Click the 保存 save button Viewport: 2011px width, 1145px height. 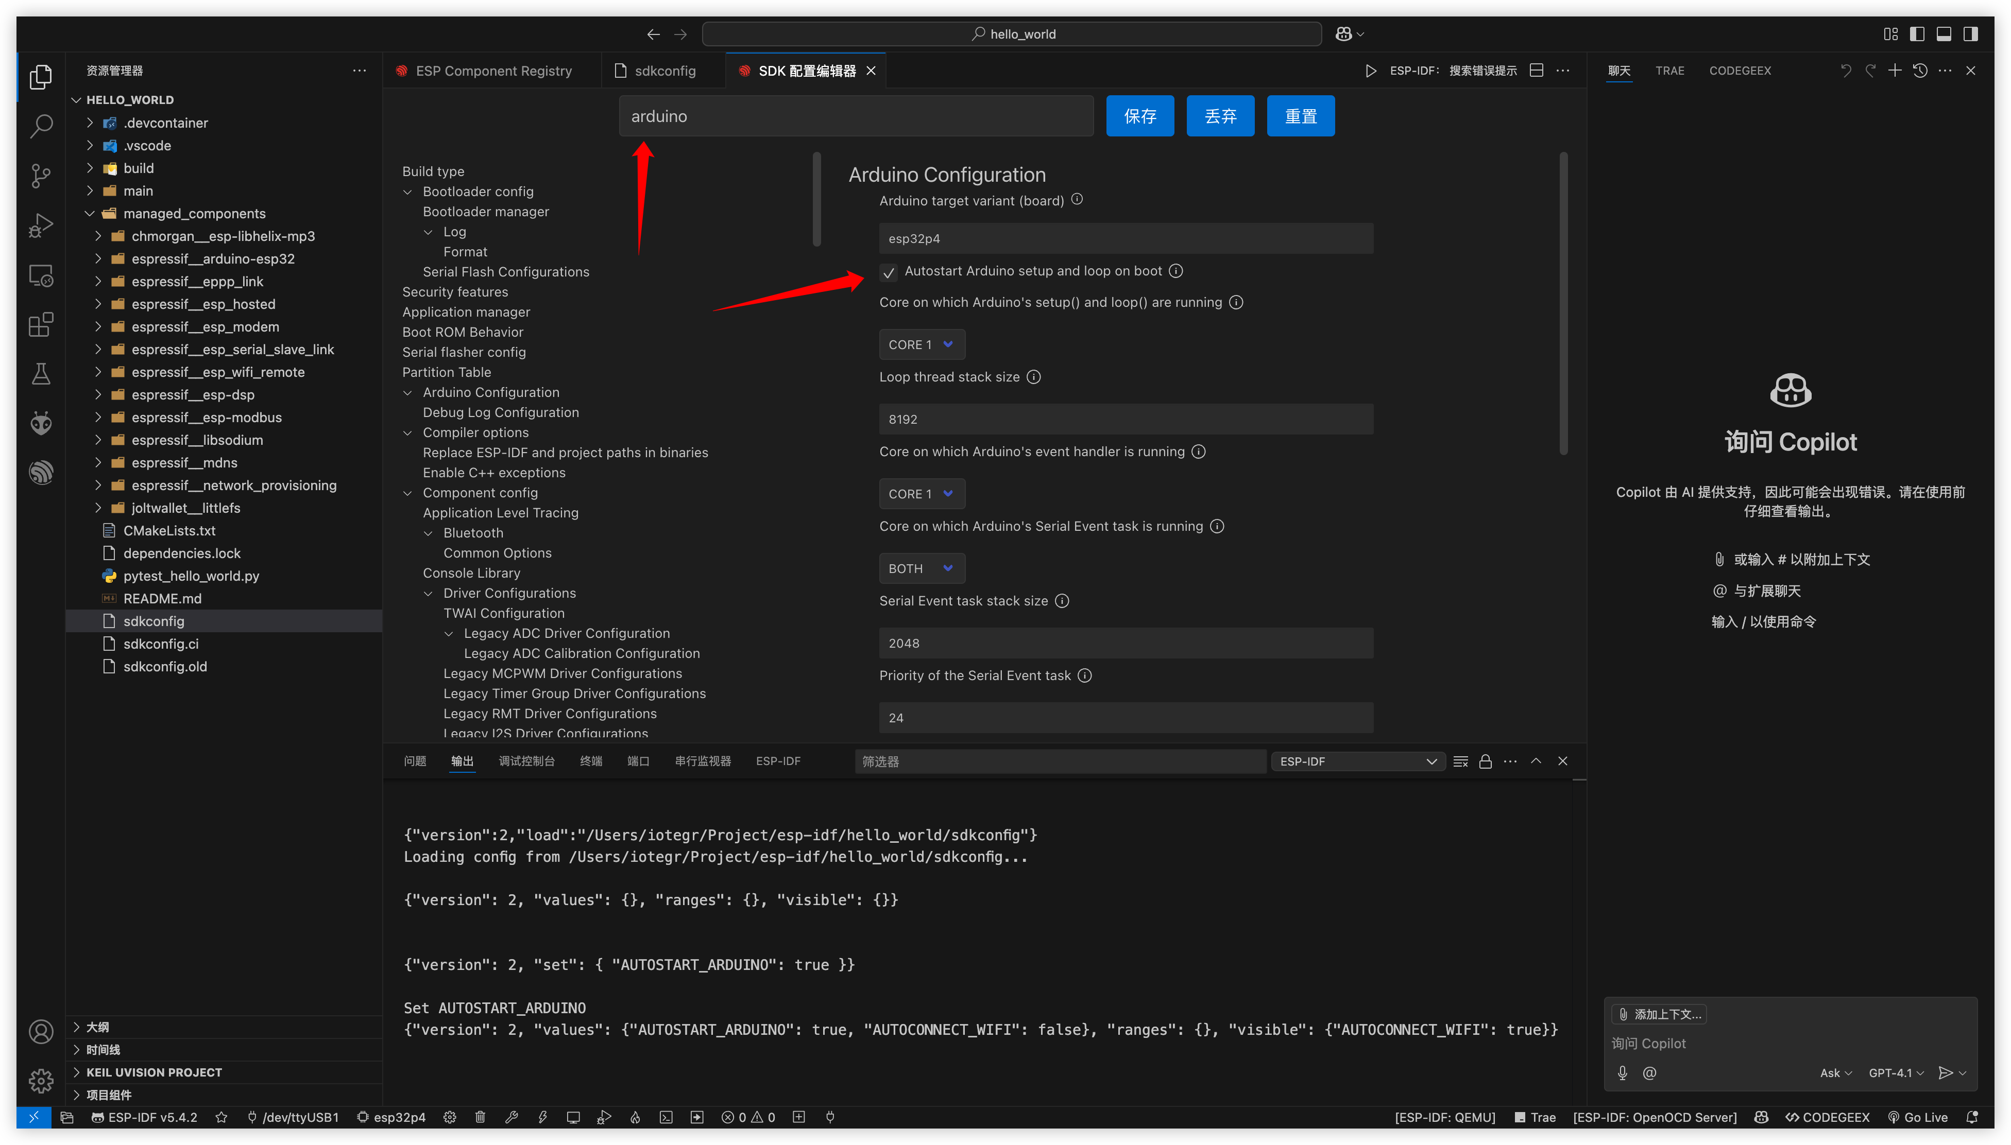coord(1140,116)
